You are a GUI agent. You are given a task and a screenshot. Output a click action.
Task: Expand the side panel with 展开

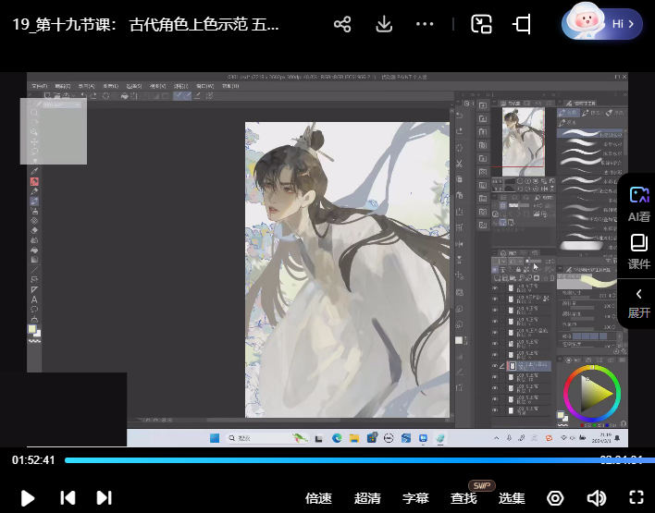pyautogui.click(x=638, y=302)
